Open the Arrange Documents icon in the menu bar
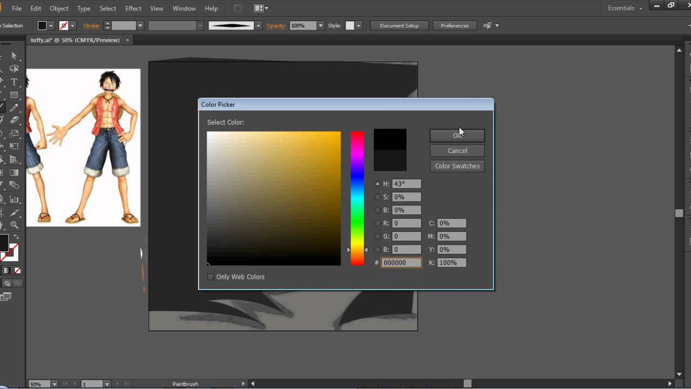Screen dimensions: 691x389 (261, 8)
